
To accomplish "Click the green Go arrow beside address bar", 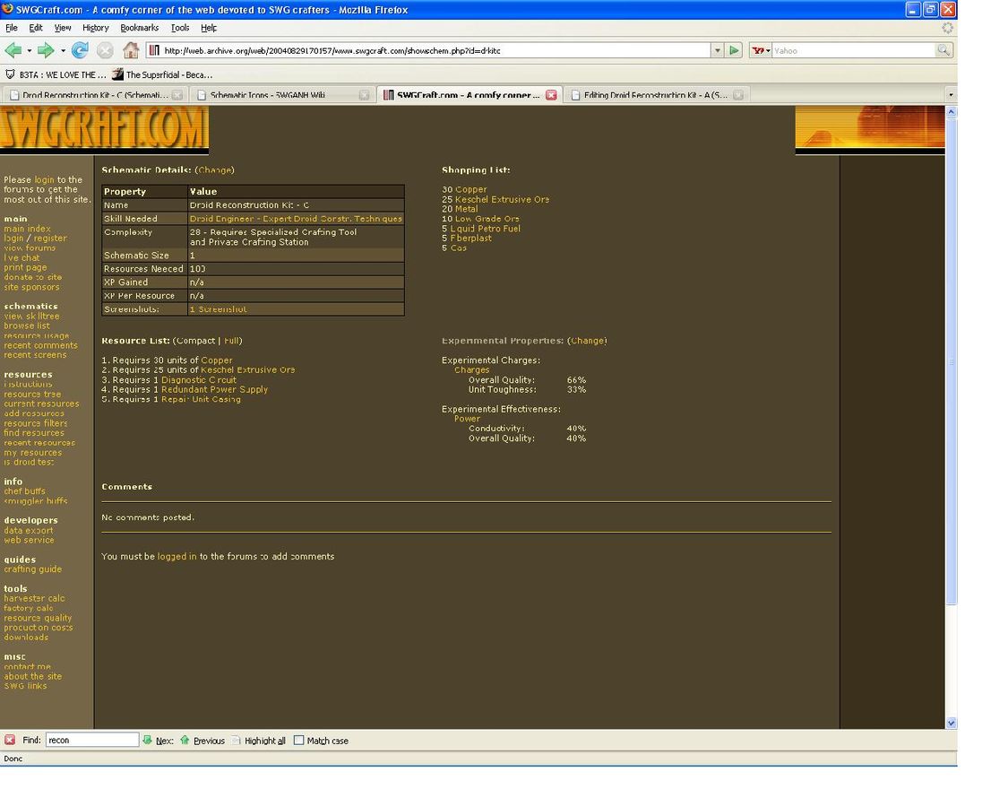I will click(735, 50).
